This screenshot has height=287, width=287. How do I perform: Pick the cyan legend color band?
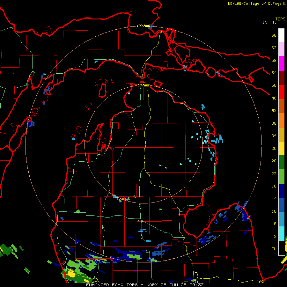[x=282, y=234]
